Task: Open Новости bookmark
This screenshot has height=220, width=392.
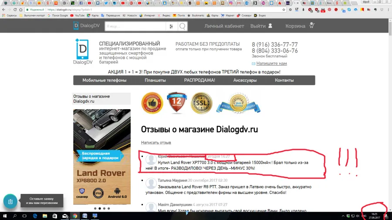Action: [130, 16]
